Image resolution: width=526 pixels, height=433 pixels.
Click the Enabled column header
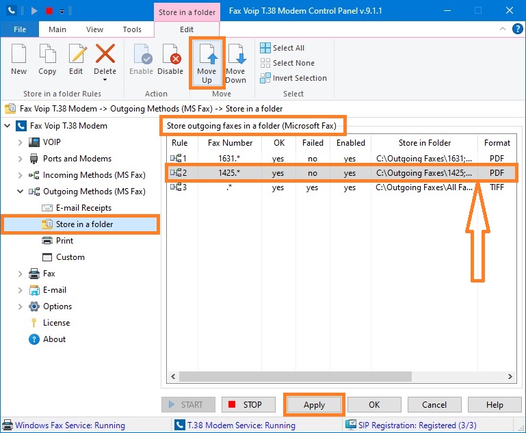[x=351, y=143]
